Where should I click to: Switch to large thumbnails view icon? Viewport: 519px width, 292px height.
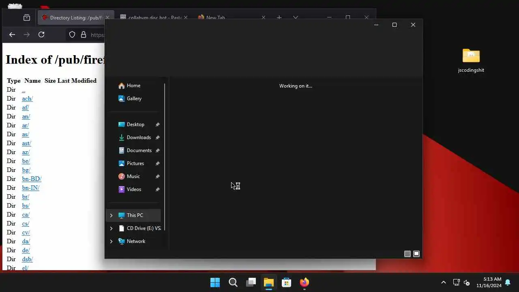pos(416,254)
